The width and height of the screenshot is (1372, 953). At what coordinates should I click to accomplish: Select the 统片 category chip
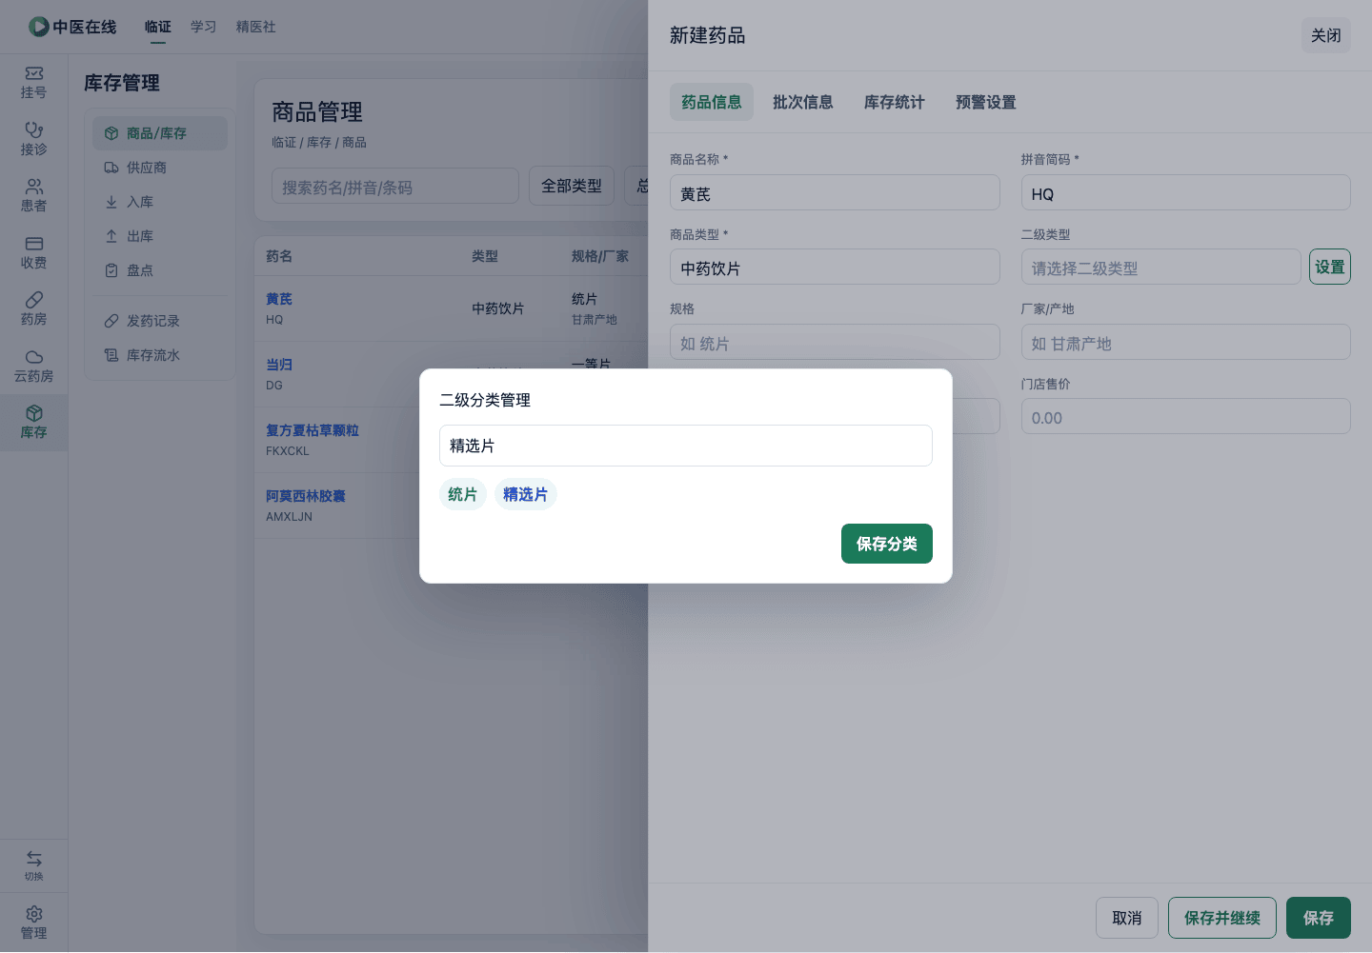tap(463, 494)
